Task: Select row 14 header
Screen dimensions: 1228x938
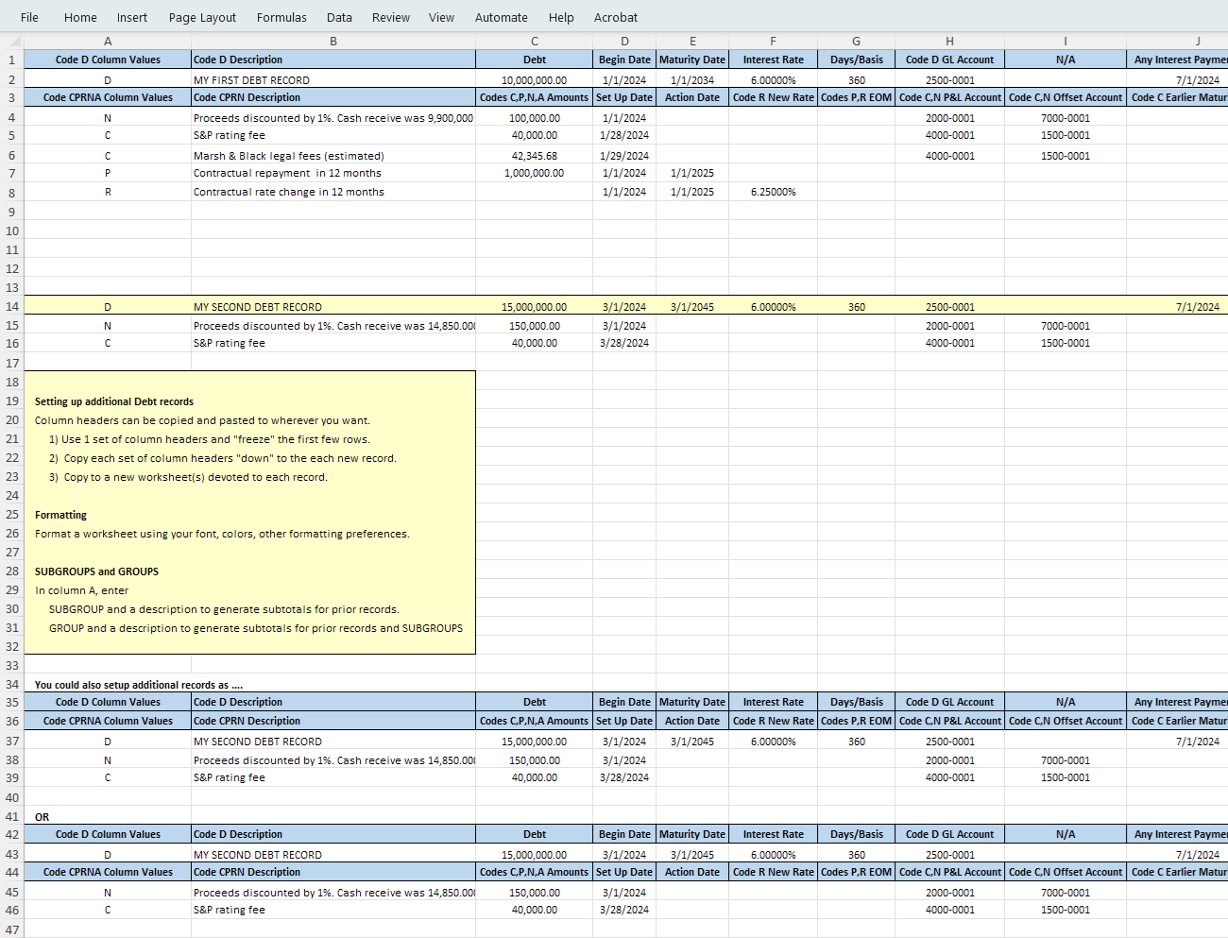Action: (11, 306)
